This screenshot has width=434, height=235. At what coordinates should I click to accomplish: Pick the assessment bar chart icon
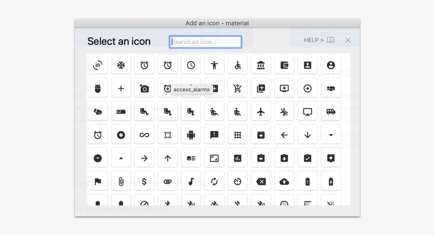[237, 158]
